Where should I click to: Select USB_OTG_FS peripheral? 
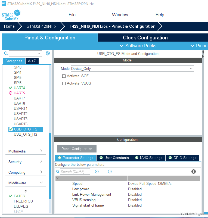pyautogui.click(x=26, y=129)
